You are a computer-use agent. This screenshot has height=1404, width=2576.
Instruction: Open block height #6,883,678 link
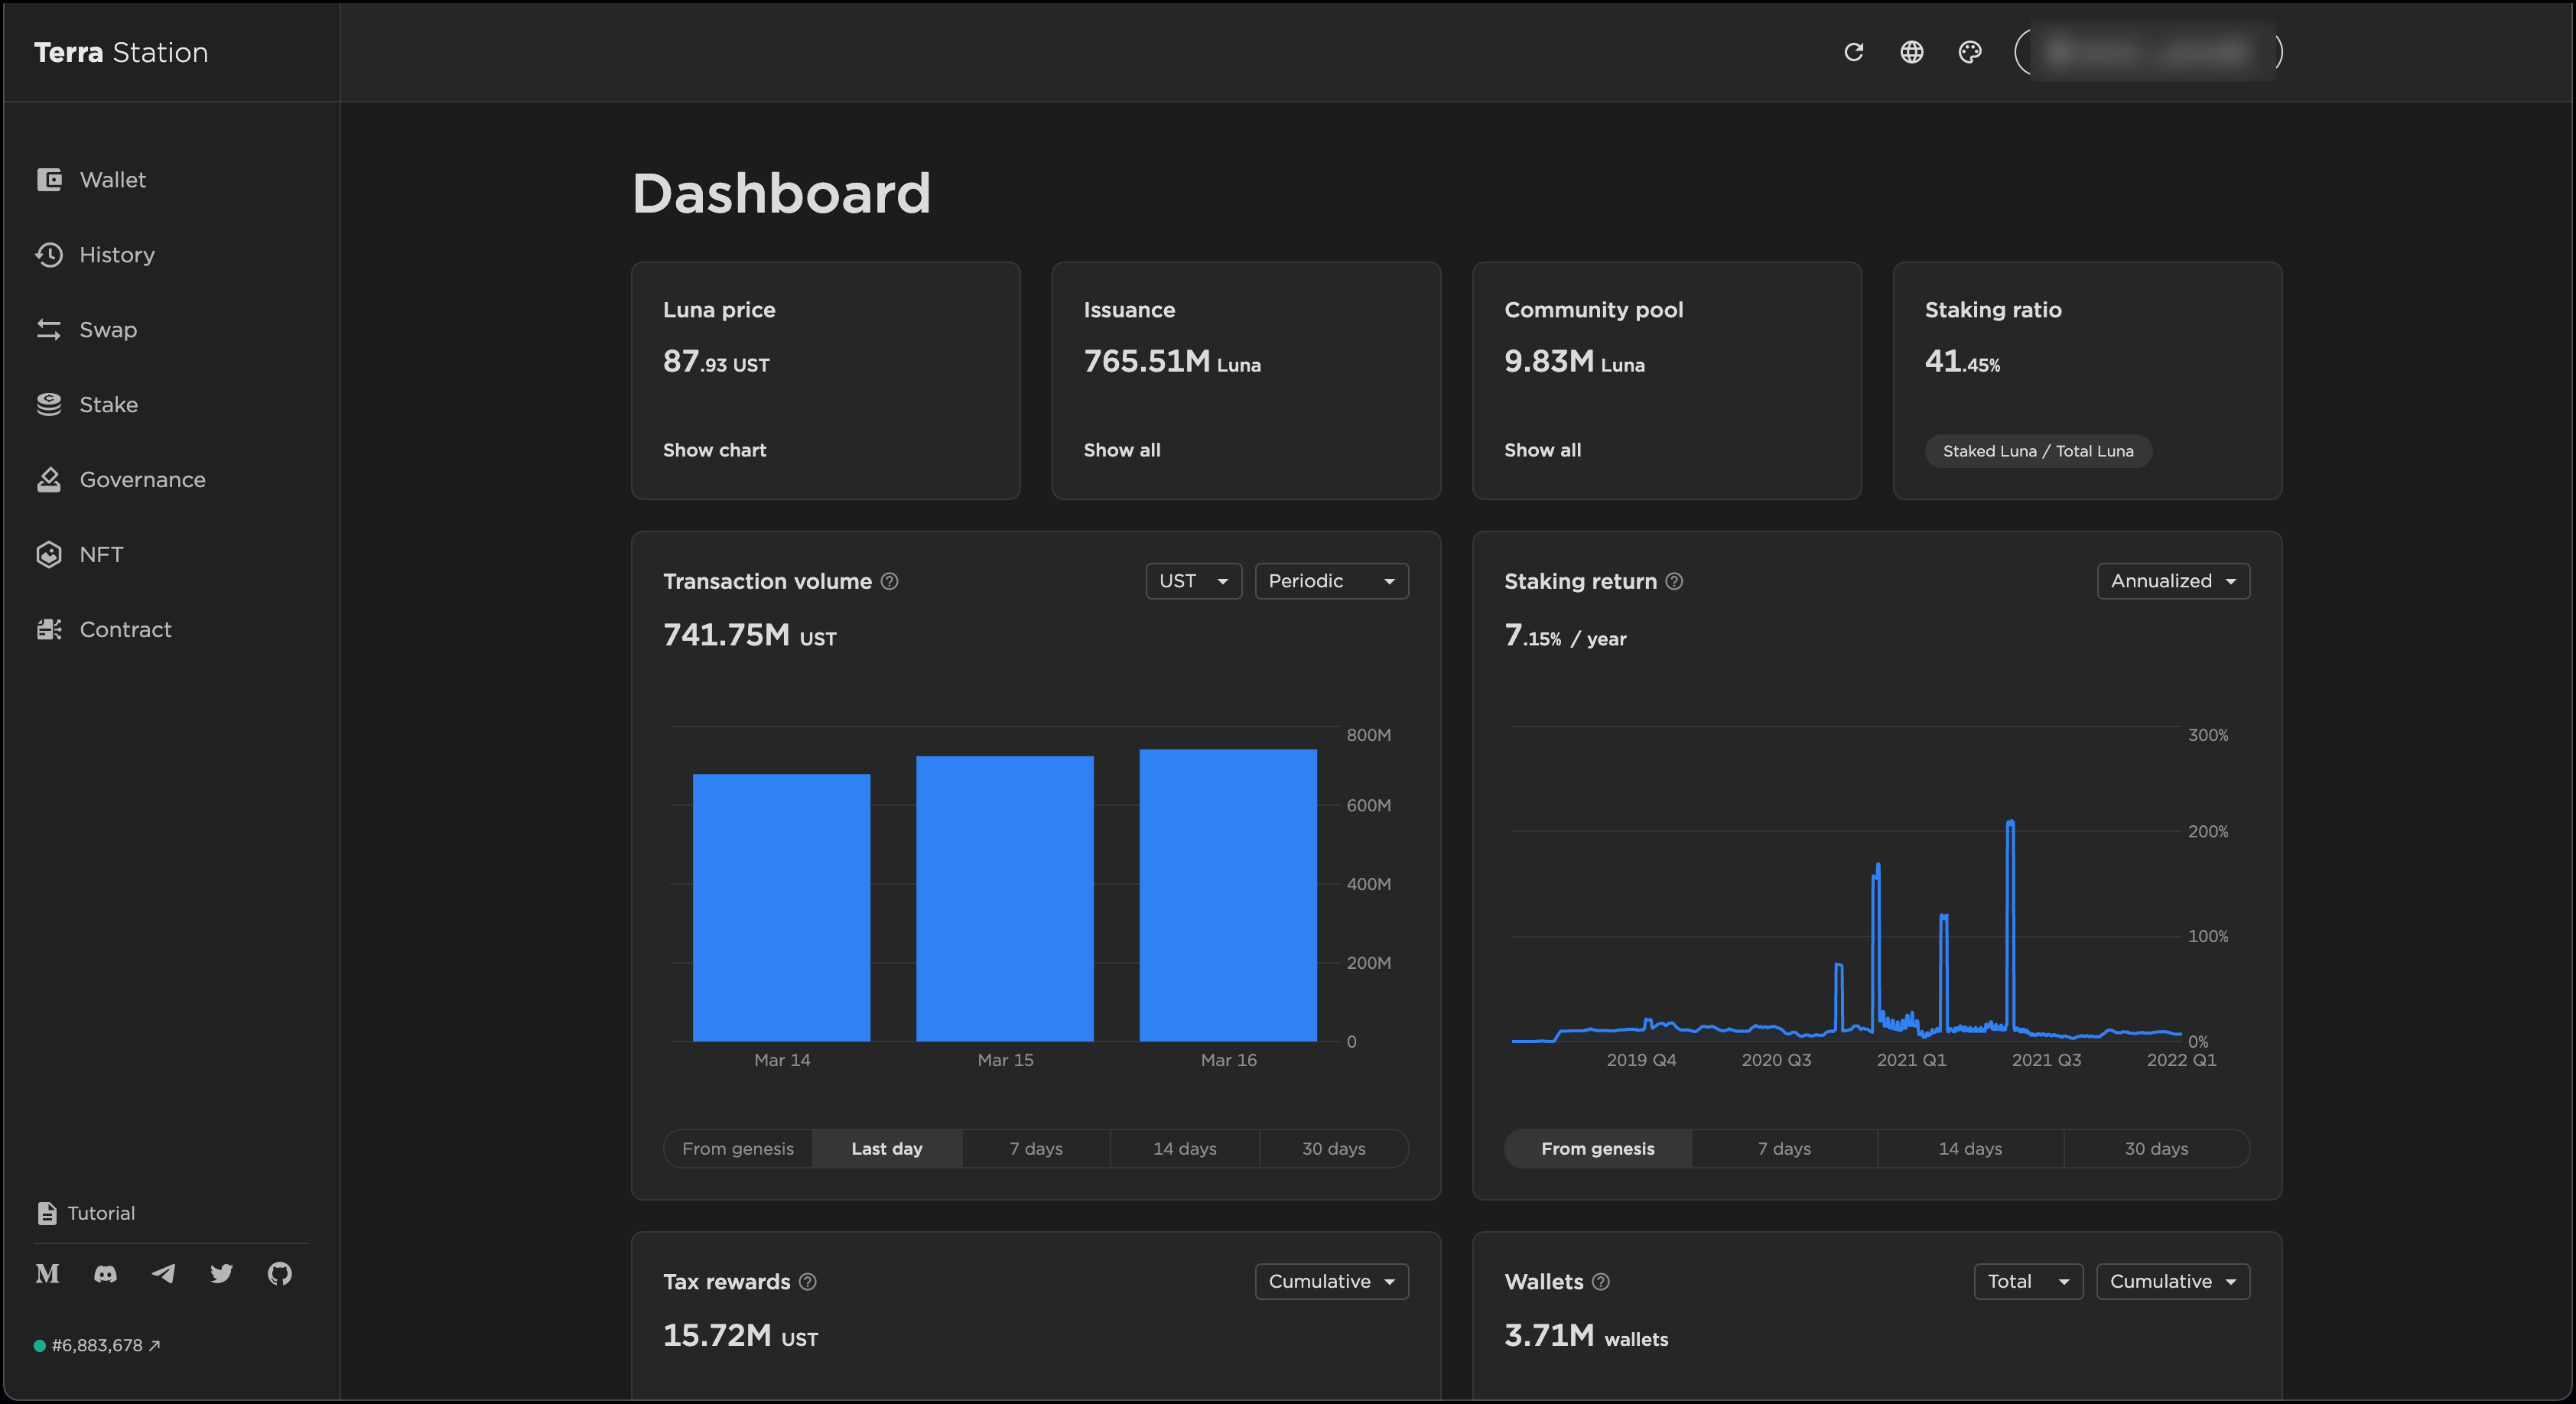point(98,1345)
